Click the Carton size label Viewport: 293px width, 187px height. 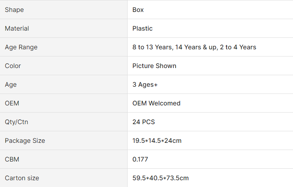coord(22,178)
